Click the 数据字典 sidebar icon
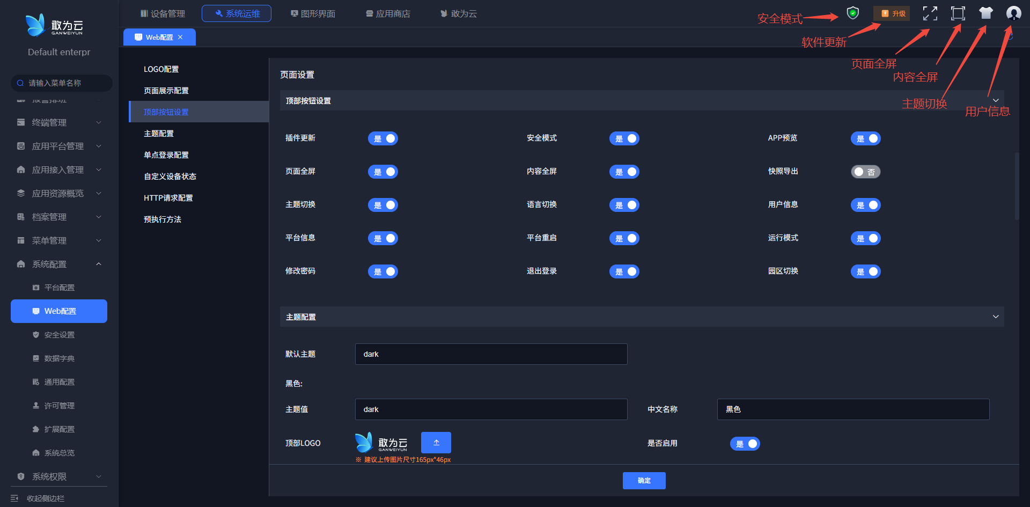The image size is (1030, 507). pyautogui.click(x=36, y=358)
